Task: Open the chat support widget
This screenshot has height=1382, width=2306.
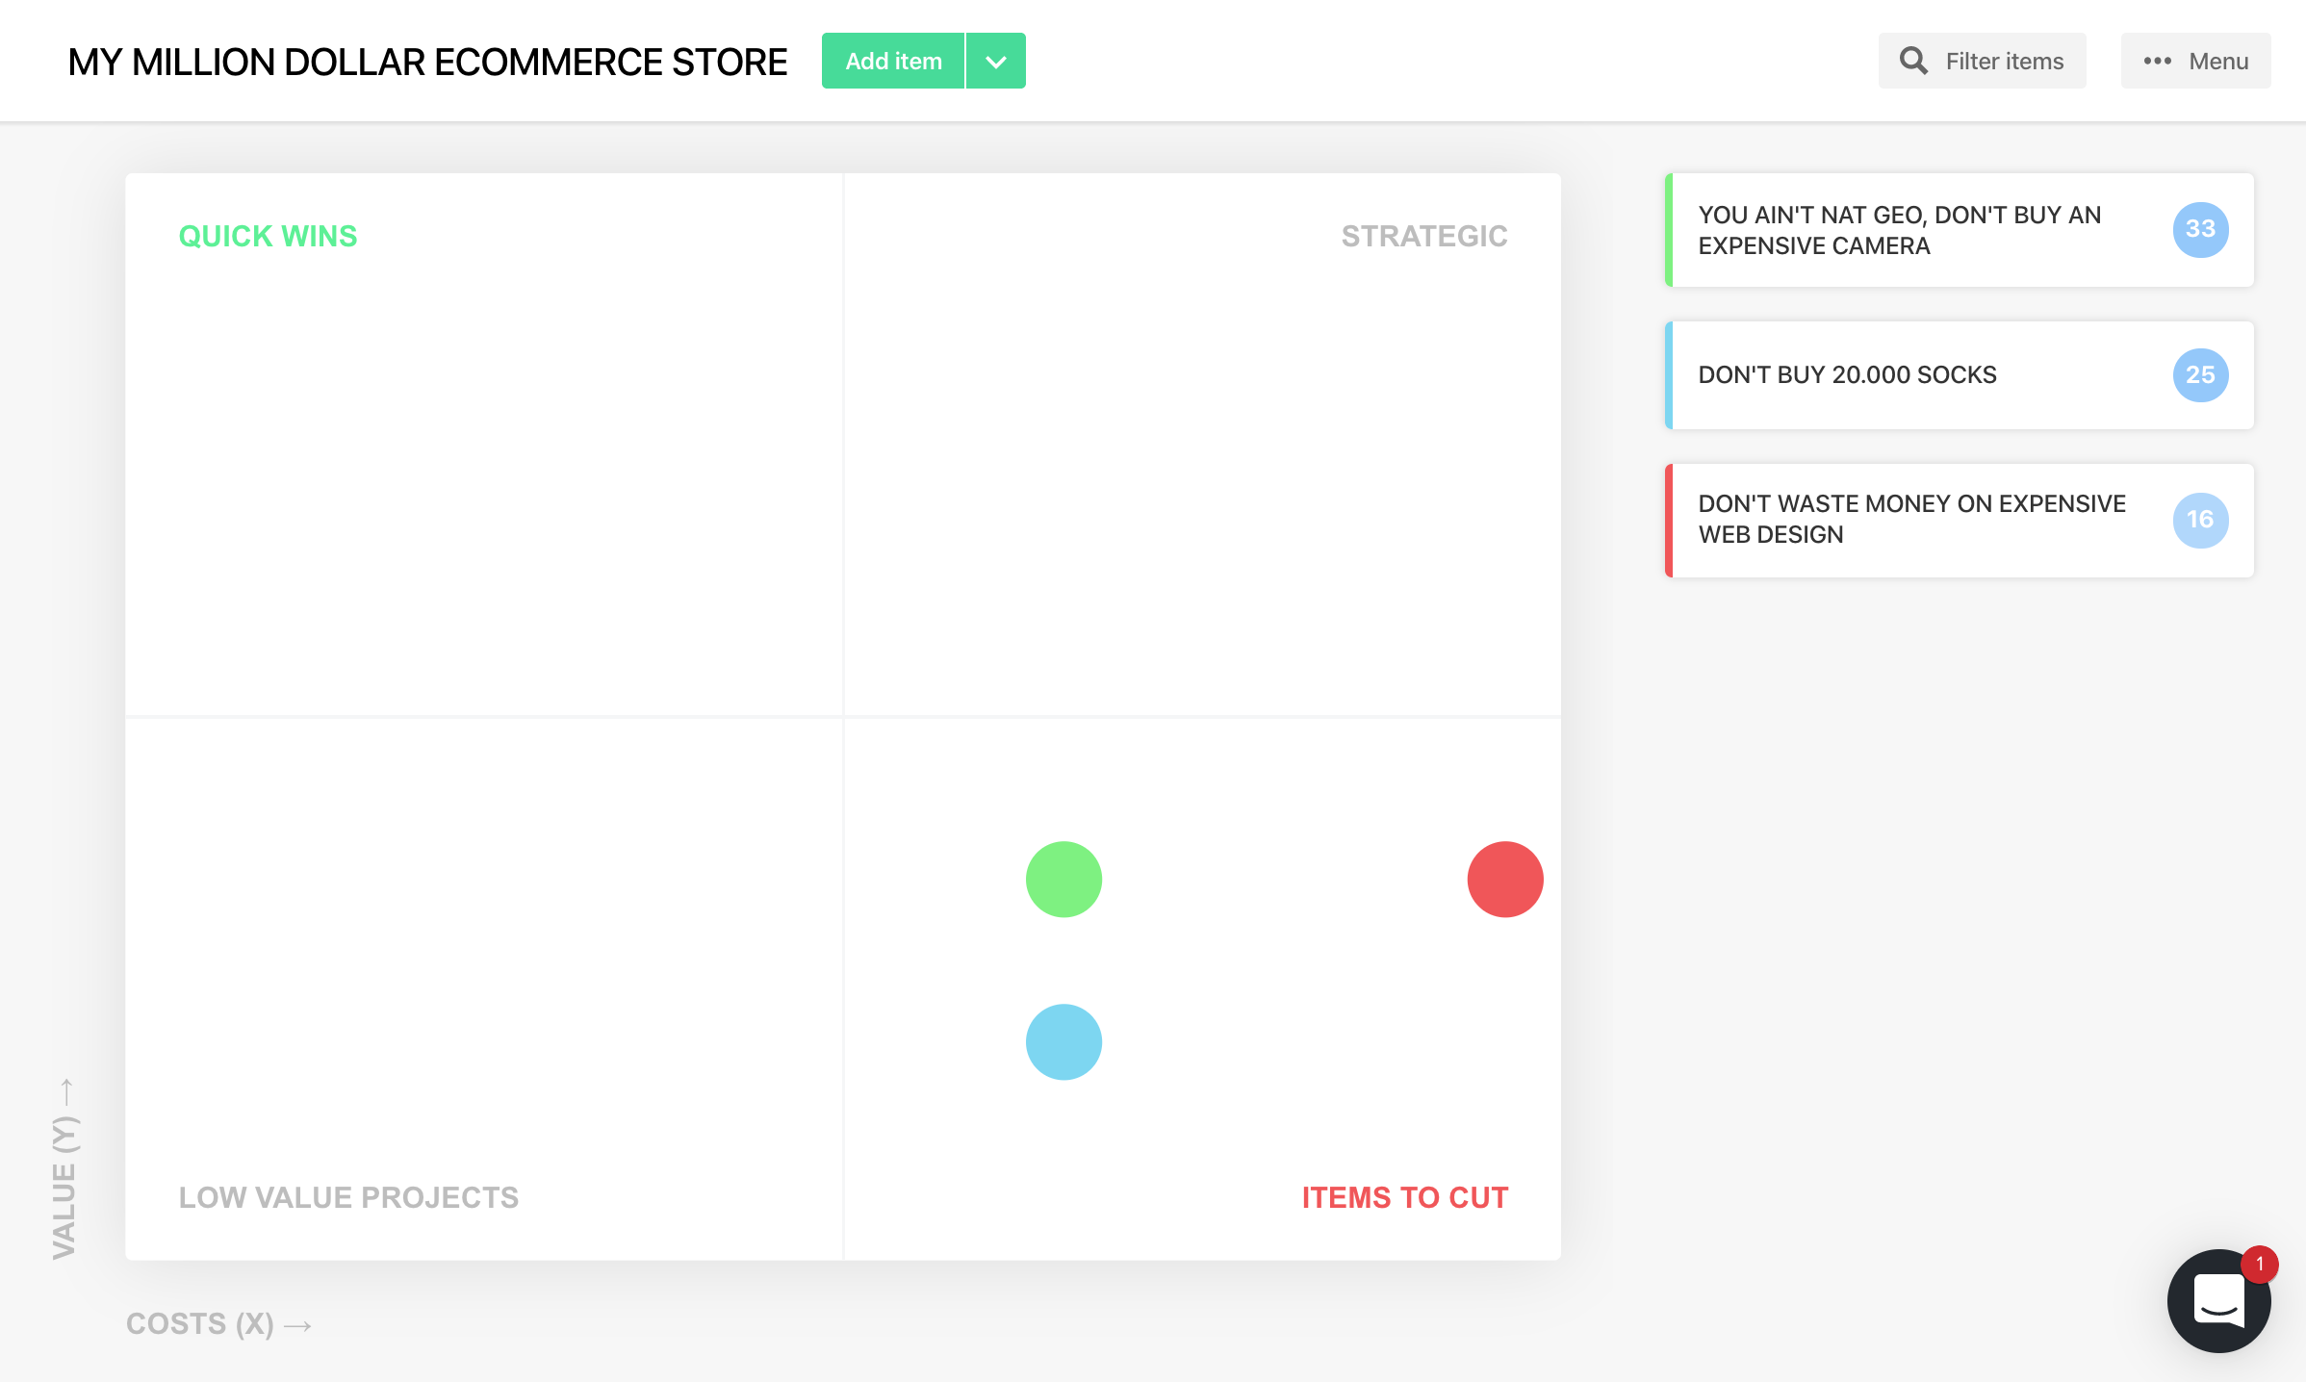Action: 2217,1302
